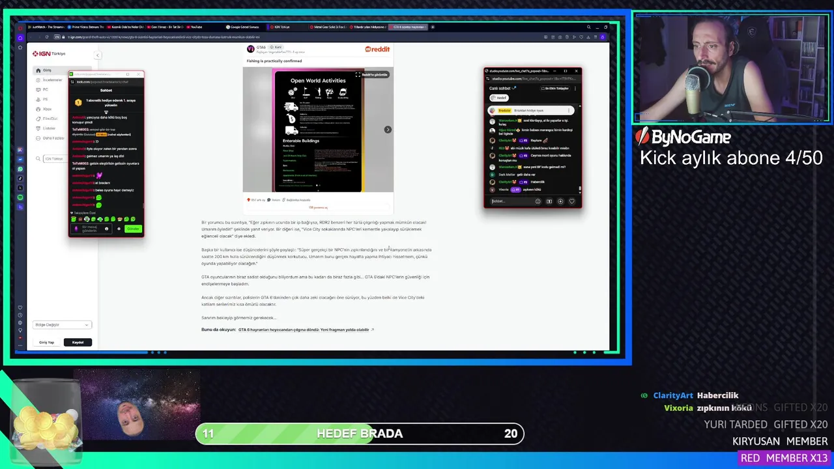834x469 pixels.
Task: Click the Hedef chip in the YouTube chat
Action: pos(499,98)
